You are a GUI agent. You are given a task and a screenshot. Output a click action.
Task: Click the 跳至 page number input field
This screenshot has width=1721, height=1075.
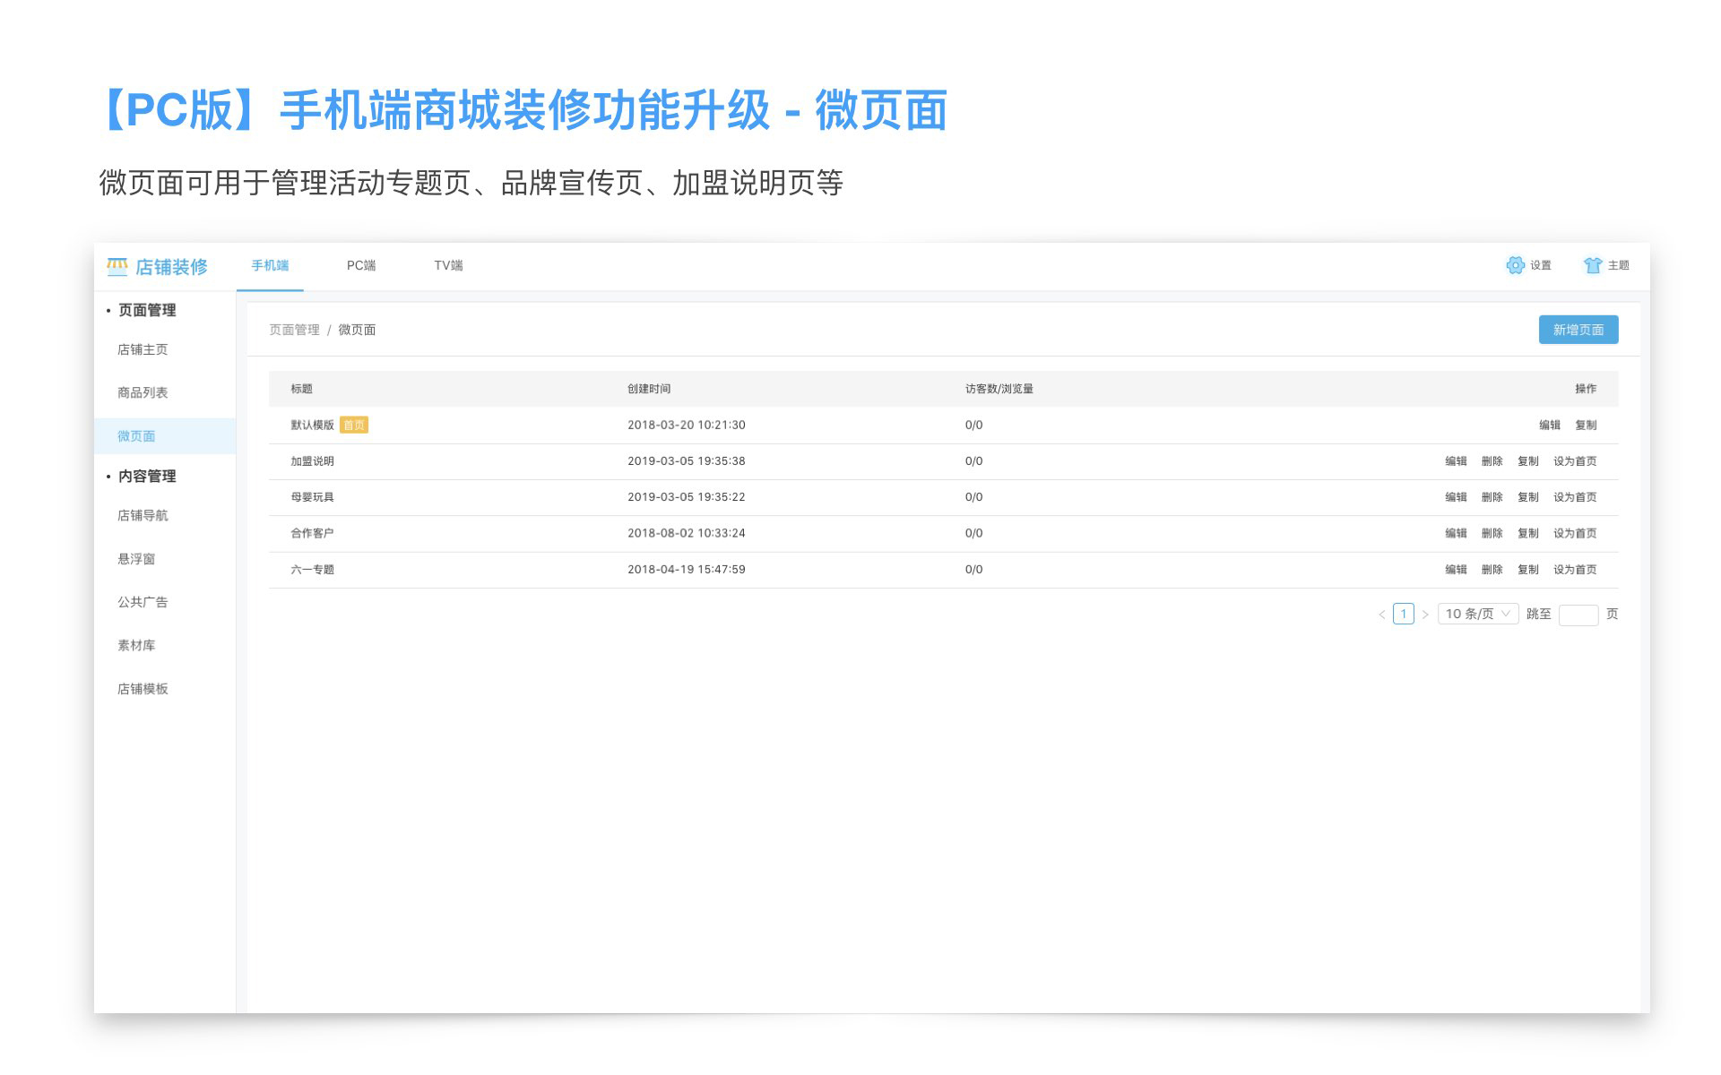coord(1578,615)
